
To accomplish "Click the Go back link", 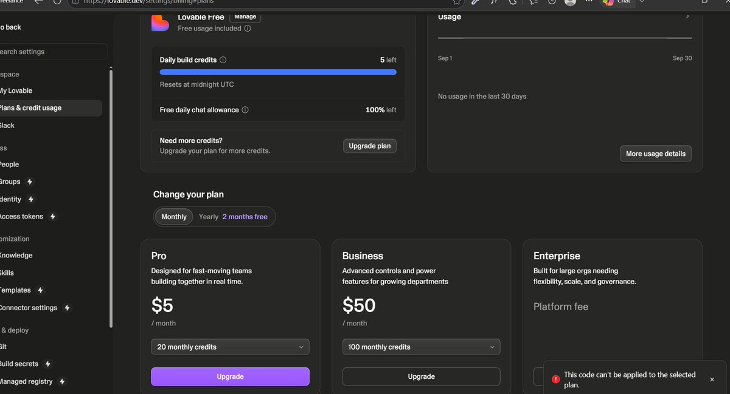I will (10, 27).
